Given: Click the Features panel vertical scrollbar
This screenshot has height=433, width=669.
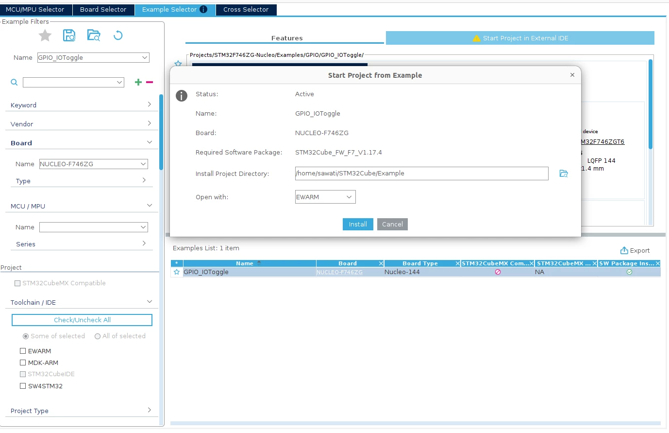Looking at the screenshot, I should point(651,104).
